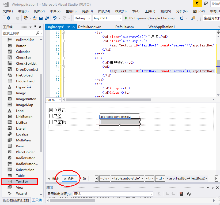Click the Navigate Backward arrow icon
The width and height of the screenshot is (220, 205).
9,18
